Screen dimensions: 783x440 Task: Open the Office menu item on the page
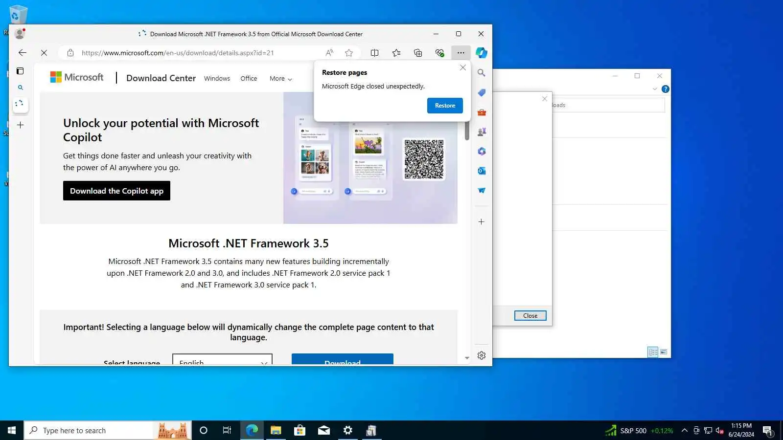(x=249, y=78)
